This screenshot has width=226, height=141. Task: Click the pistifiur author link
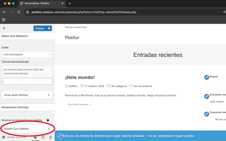pyautogui.click(x=73, y=86)
